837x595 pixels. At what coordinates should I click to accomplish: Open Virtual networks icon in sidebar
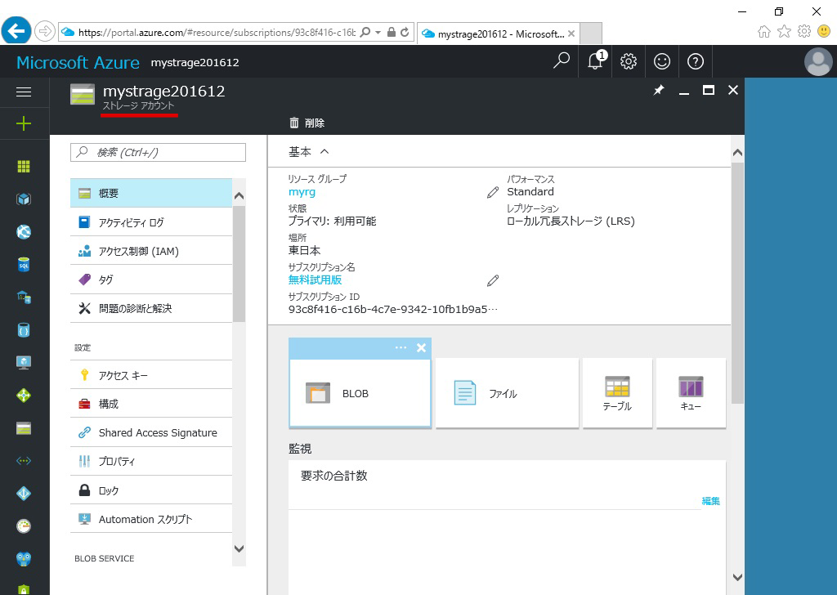click(x=24, y=461)
